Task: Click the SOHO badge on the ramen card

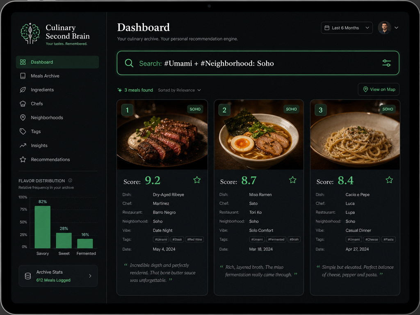Action: click(291, 109)
